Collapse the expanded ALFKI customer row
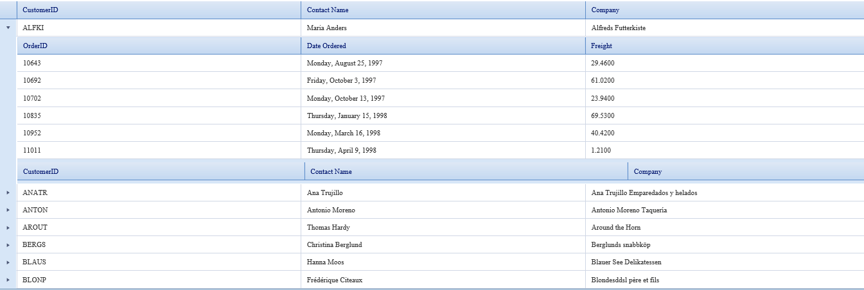864x290 pixels. pyautogui.click(x=8, y=28)
